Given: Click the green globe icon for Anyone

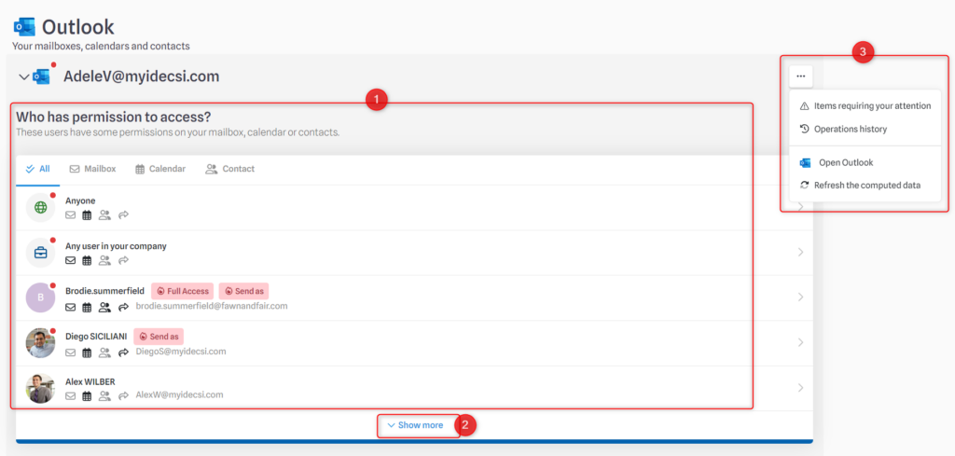Looking at the screenshot, I should click(41, 208).
